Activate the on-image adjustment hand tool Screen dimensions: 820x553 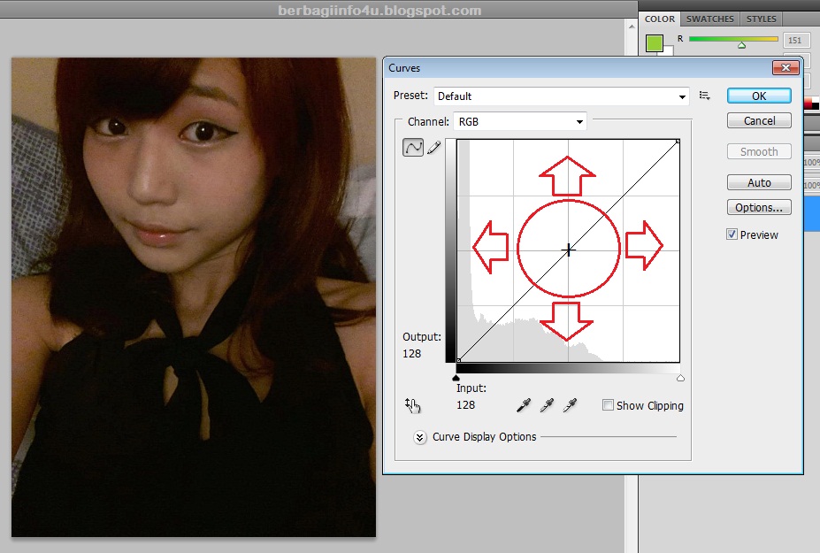coord(412,405)
